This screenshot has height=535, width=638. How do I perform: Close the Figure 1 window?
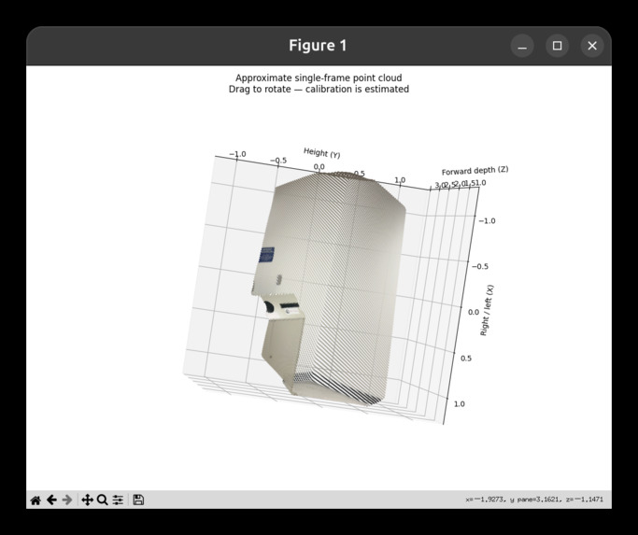click(x=592, y=46)
